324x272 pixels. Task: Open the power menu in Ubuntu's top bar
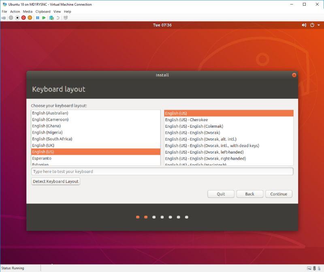(x=311, y=25)
